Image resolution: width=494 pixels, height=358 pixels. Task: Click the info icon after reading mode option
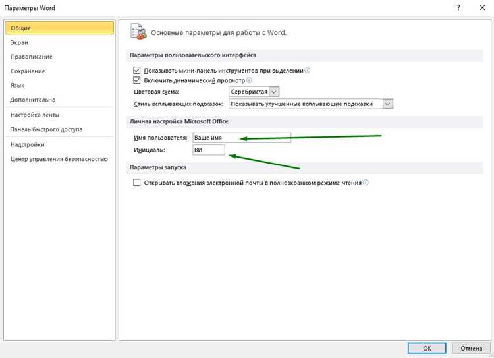point(366,183)
